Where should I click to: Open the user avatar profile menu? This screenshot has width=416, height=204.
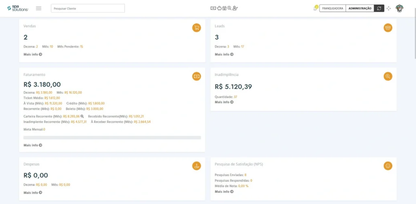point(399,8)
